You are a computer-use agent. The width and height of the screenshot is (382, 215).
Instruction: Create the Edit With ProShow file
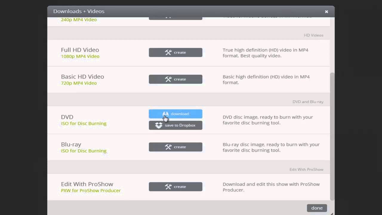(x=175, y=187)
